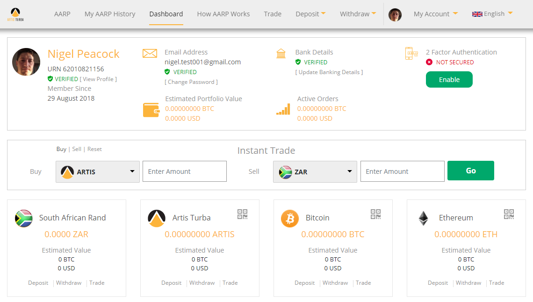Click Trade under Bitcoin
The image size is (533, 302).
point(363,283)
